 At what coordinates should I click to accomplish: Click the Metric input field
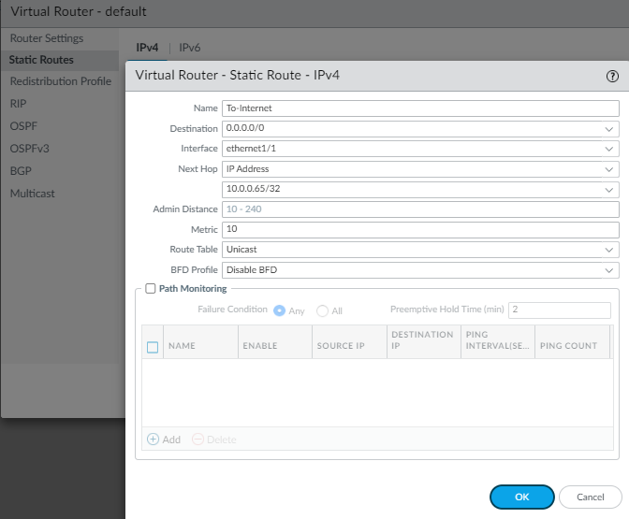click(x=420, y=230)
